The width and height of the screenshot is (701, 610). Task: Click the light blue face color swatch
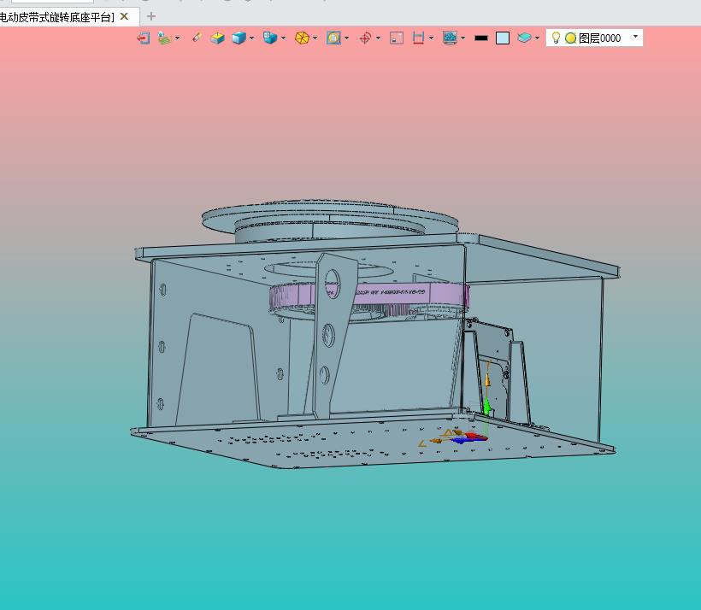pyautogui.click(x=503, y=38)
